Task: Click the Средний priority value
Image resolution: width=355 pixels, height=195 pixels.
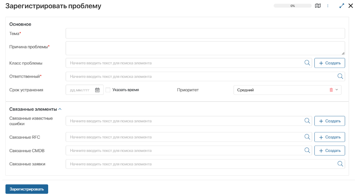Action: 245,90
